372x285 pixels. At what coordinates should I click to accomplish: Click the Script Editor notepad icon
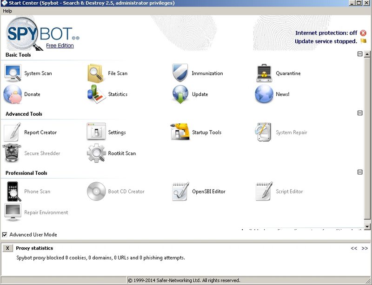[264, 191]
